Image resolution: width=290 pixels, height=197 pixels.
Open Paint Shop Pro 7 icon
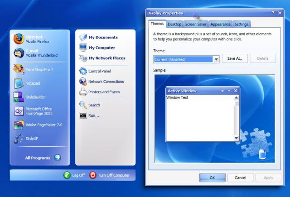coord(19,69)
